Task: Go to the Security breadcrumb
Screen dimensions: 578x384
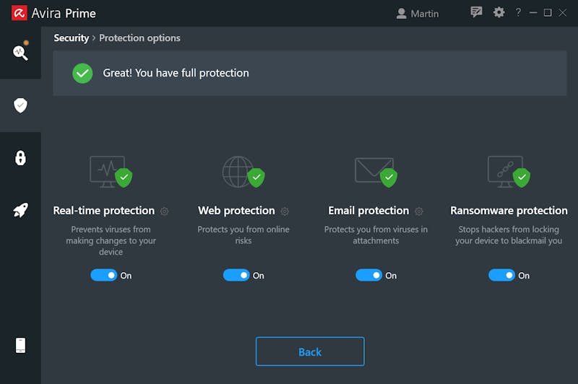Action: coord(71,38)
